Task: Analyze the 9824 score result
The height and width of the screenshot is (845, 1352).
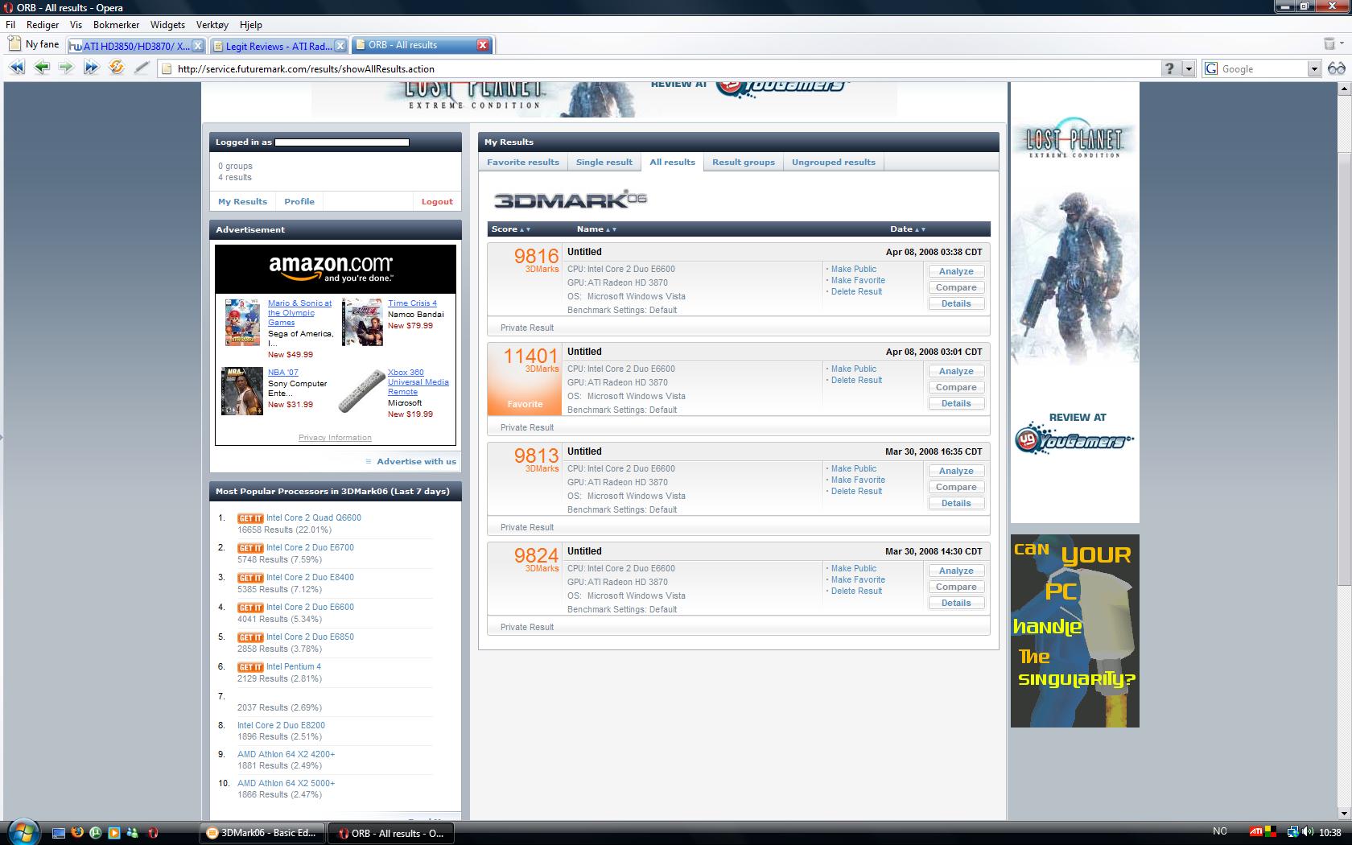Action: coord(956,571)
